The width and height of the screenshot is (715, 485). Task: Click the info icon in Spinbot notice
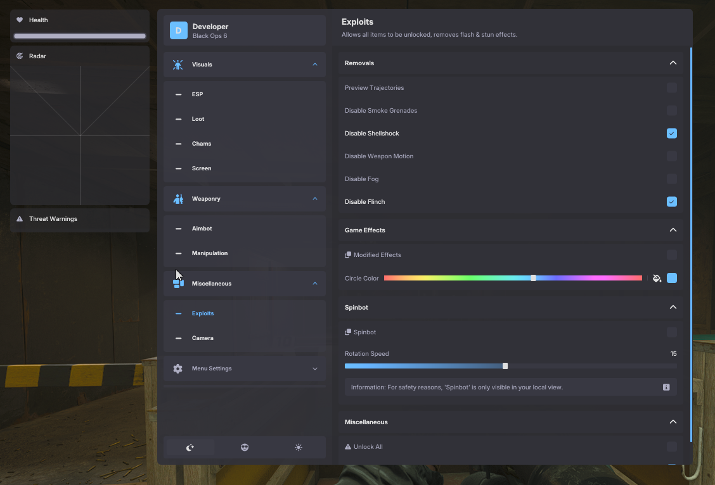(666, 387)
